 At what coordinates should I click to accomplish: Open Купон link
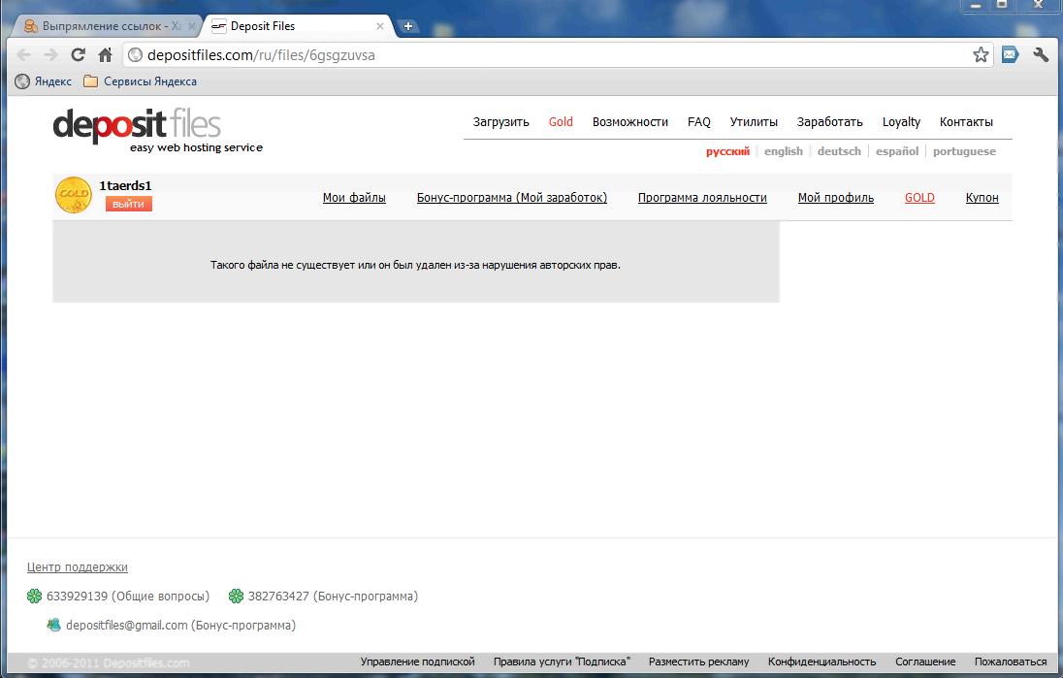click(x=982, y=198)
